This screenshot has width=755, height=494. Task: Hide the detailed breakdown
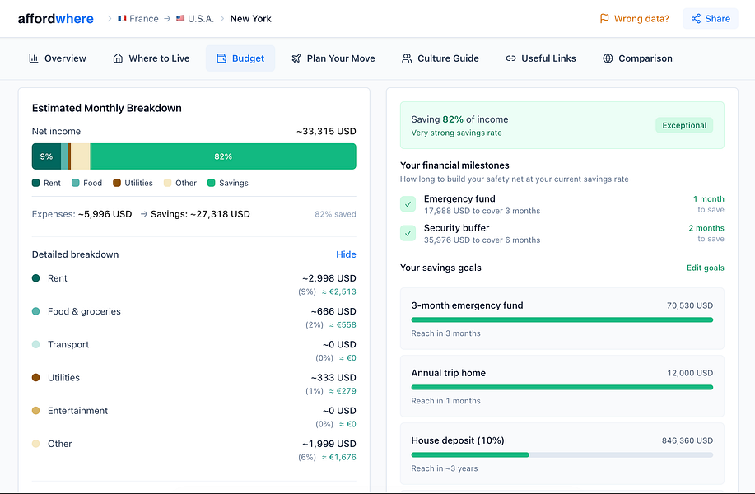[x=346, y=254]
